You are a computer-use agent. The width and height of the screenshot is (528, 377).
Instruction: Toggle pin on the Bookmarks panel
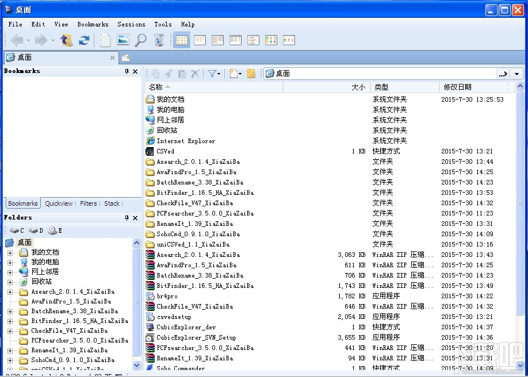tap(127, 71)
